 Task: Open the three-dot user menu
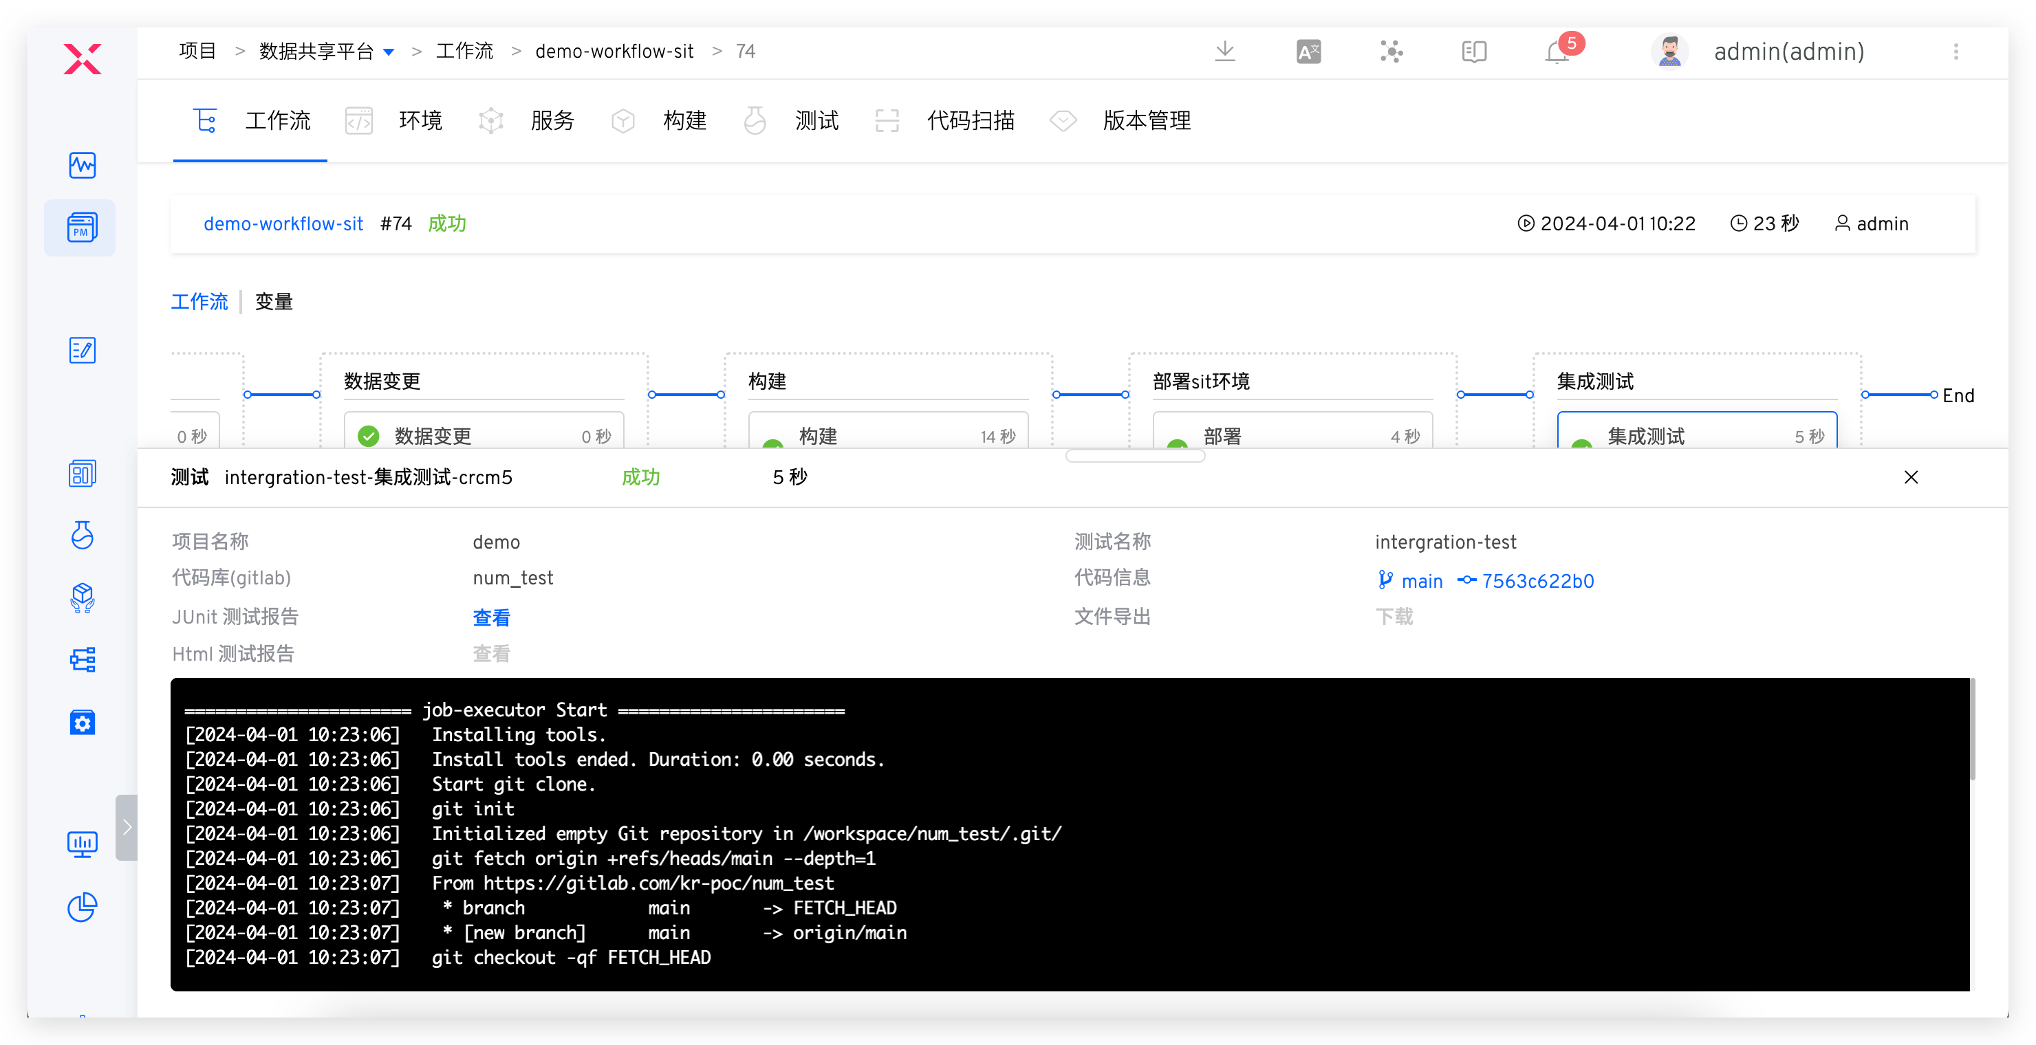[x=1956, y=52]
